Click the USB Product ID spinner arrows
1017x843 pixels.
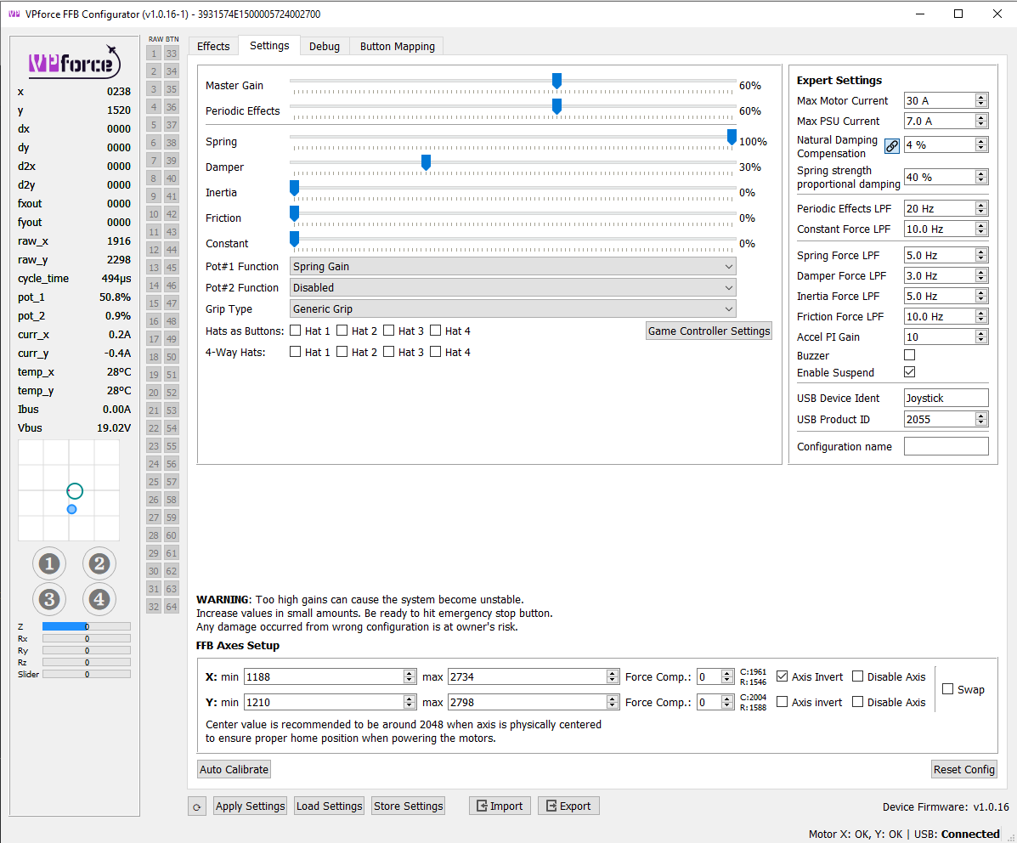tap(981, 419)
